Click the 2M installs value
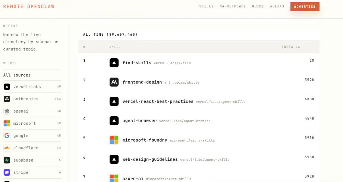The height and width of the screenshot is (182, 343). pyautogui.click(x=312, y=61)
